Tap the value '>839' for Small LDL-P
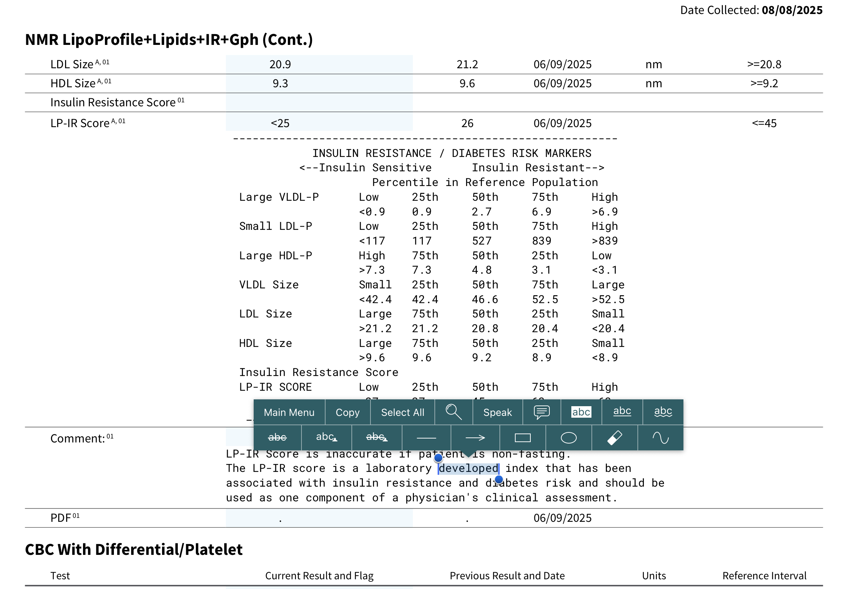The width and height of the screenshot is (848, 589). pyautogui.click(x=604, y=241)
